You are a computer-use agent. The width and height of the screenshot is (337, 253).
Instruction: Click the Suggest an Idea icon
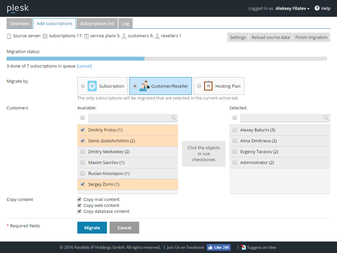pyautogui.click(x=244, y=247)
